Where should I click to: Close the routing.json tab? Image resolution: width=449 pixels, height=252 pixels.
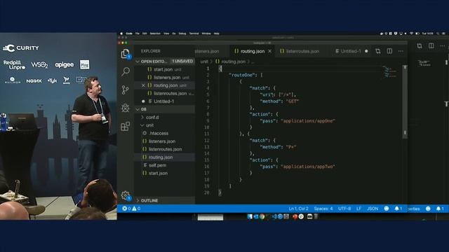pyautogui.click(x=269, y=51)
